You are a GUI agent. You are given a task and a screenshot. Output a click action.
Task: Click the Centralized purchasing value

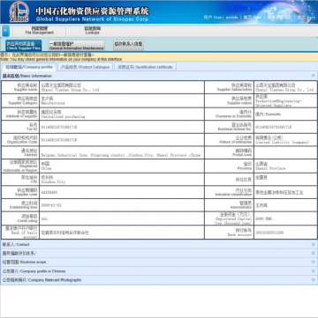pos(63,115)
